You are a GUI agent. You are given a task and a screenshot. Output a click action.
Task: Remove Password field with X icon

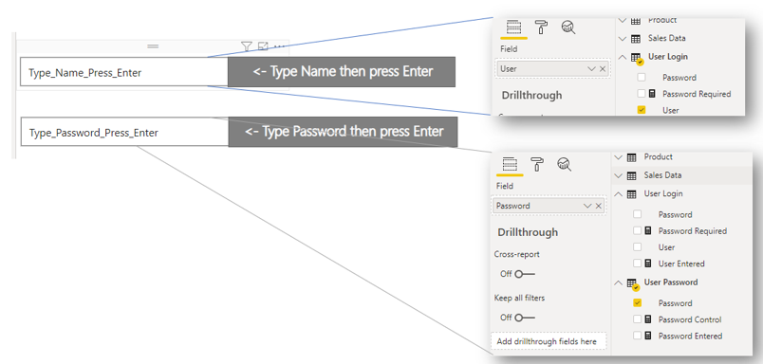click(x=599, y=206)
